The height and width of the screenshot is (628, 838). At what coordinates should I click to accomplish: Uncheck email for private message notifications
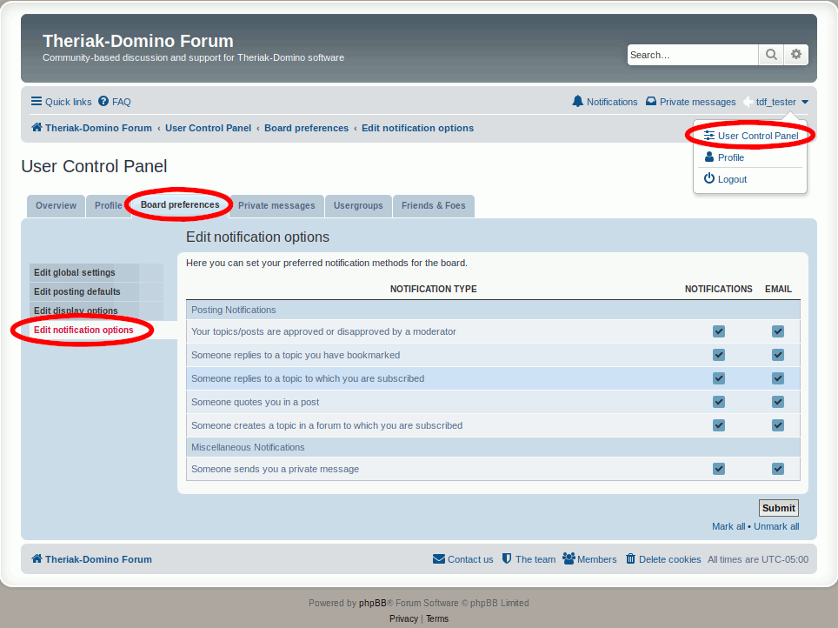click(778, 469)
